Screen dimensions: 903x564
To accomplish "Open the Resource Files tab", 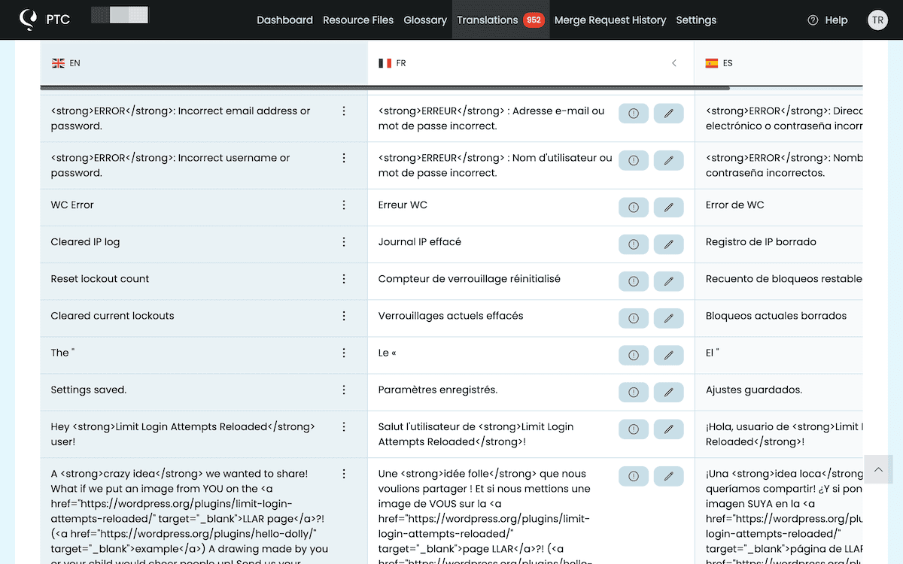I will (358, 20).
